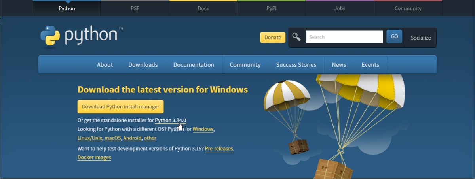
Task: Click the Events navigation item
Action: [x=370, y=65]
